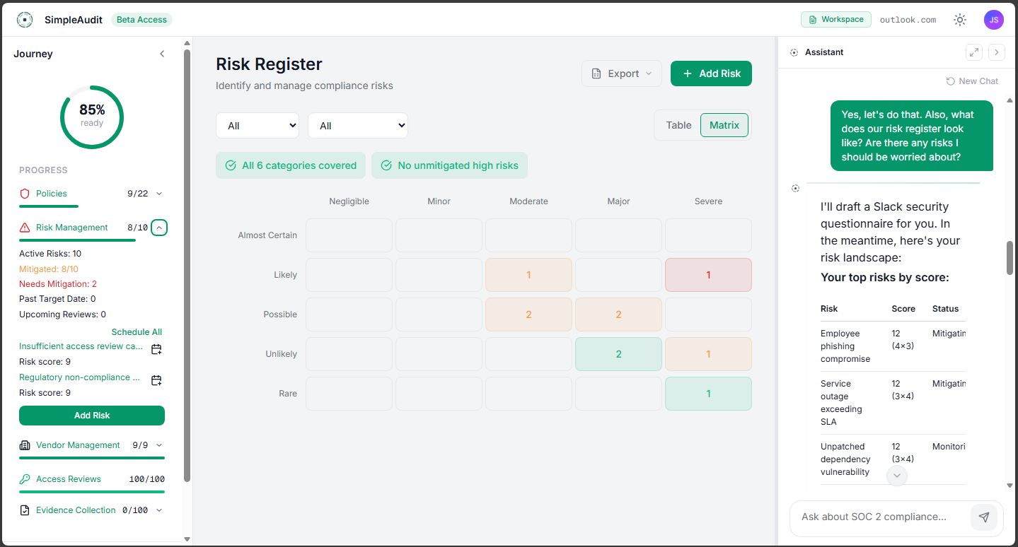
Task: Open the Workspace tab in header
Action: click(x=835, y=20)
